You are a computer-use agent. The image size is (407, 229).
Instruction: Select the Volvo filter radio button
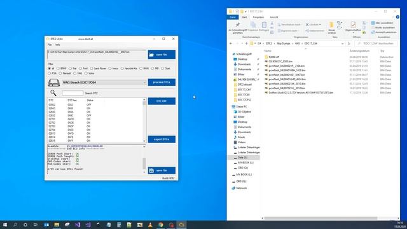(86, 74)
